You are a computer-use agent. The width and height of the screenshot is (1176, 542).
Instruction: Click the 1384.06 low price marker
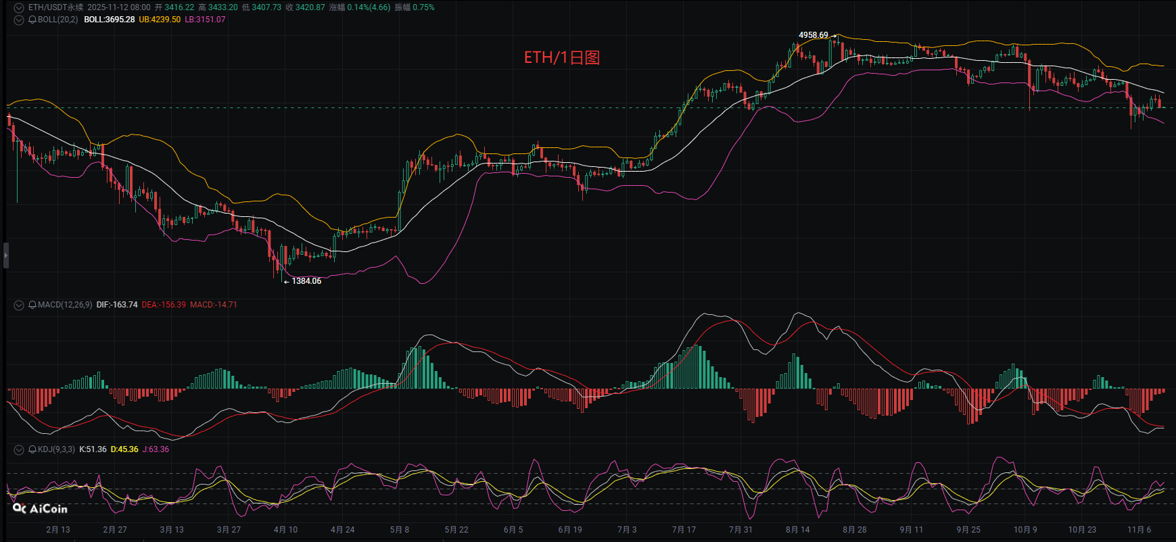306,281
